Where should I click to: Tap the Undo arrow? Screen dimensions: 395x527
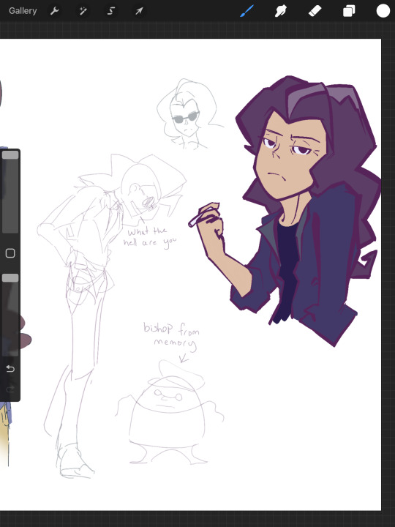(x=10, y=369)
